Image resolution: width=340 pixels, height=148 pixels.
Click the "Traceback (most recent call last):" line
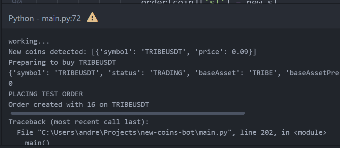[x=79, y=122]
